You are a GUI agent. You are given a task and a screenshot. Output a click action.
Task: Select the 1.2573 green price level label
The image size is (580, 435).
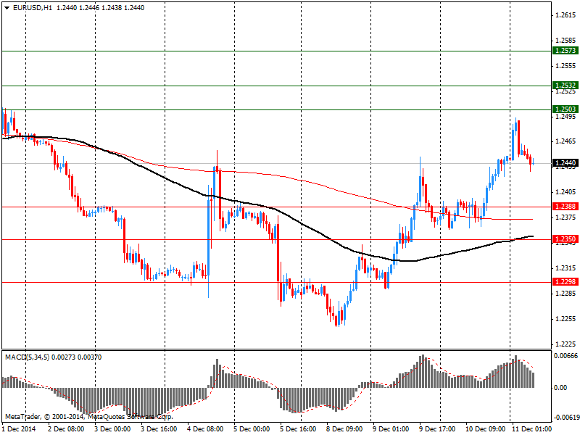[x=565, y=50]
